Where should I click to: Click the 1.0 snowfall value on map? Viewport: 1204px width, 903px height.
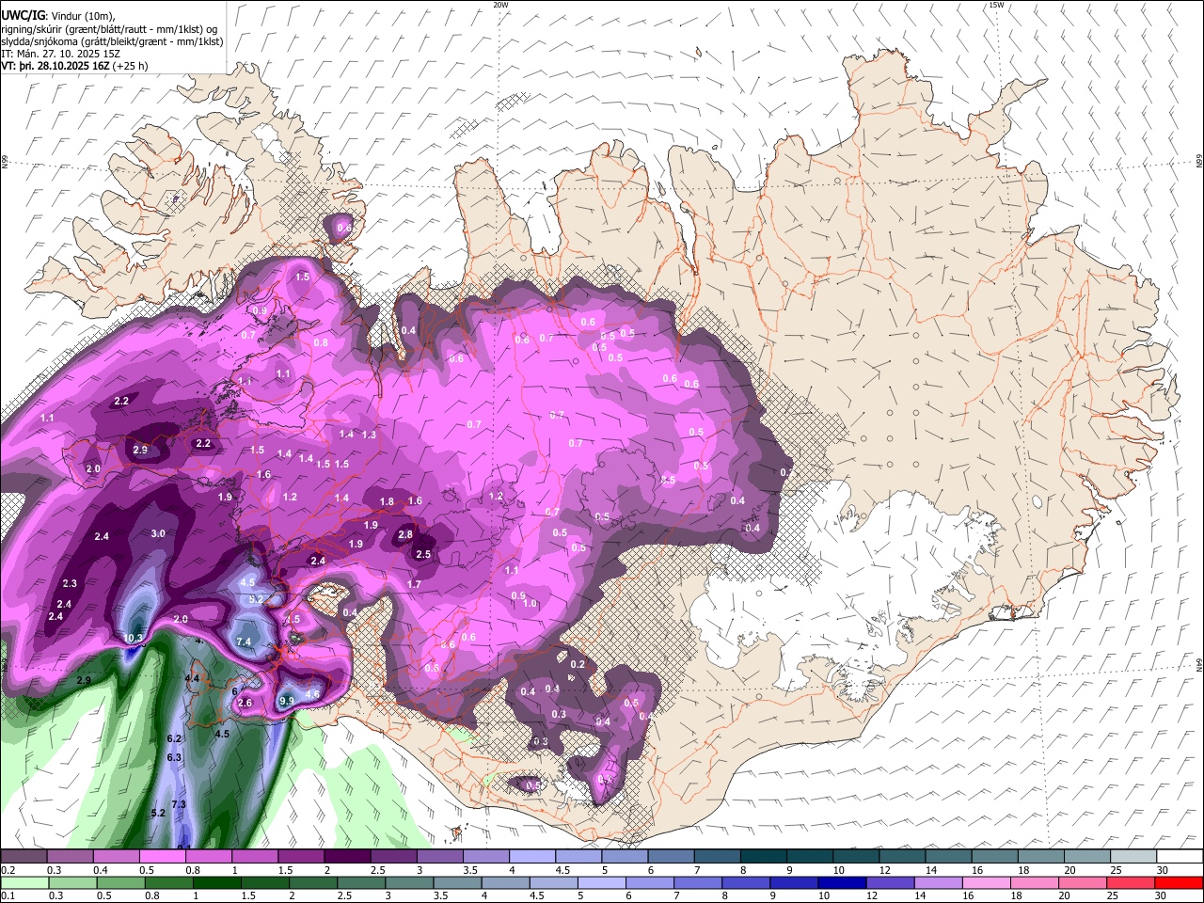click(x=530, y=604)
